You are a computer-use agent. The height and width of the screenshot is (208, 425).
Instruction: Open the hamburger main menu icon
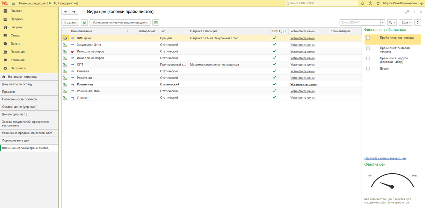13,3
